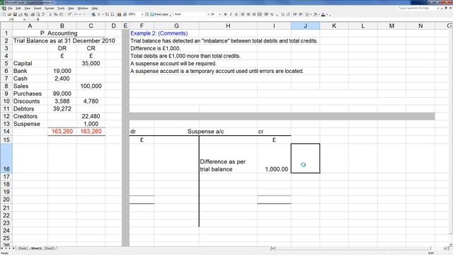Screen dimensions: 453x255
Task: Click Decrease Indent icon
Action: [x=294, y=14]
